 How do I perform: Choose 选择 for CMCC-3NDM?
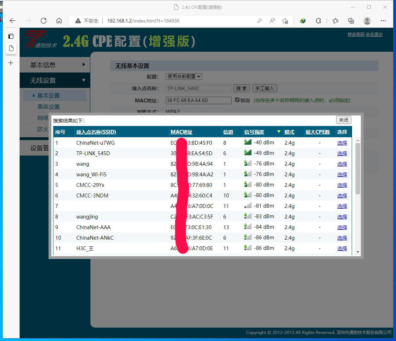(x=342, y=196)
